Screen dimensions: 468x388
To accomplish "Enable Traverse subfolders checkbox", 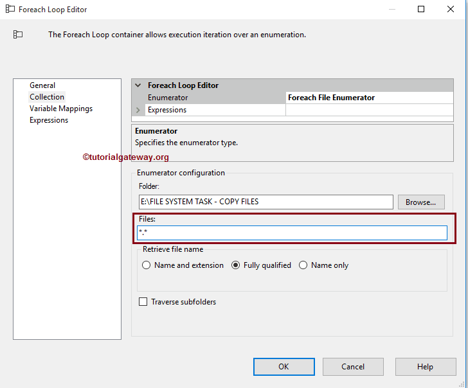I will click(143, 302).
